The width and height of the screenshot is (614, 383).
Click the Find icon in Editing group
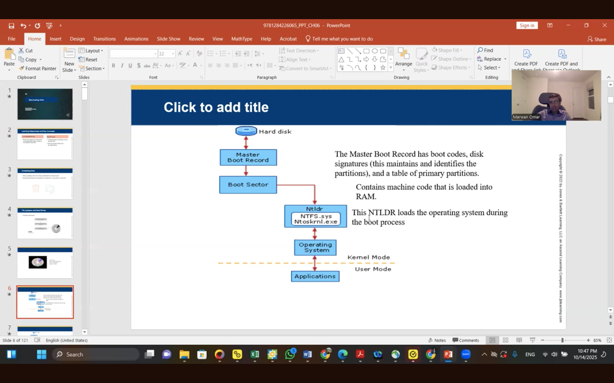[485, 50]
